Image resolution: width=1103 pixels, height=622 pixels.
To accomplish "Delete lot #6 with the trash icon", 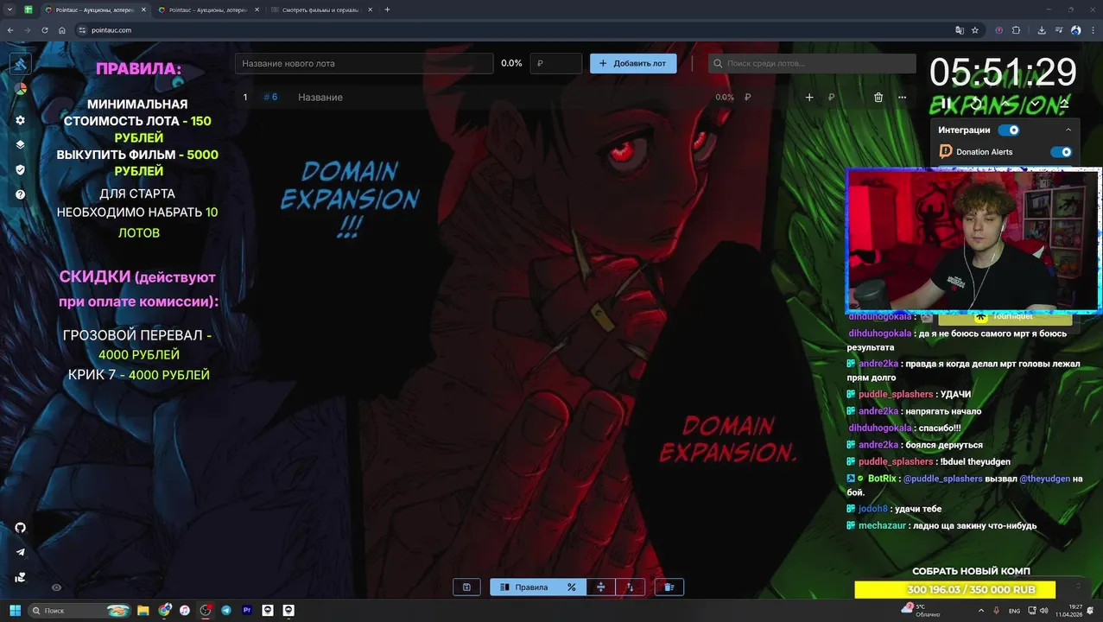I will pos(878,97).
